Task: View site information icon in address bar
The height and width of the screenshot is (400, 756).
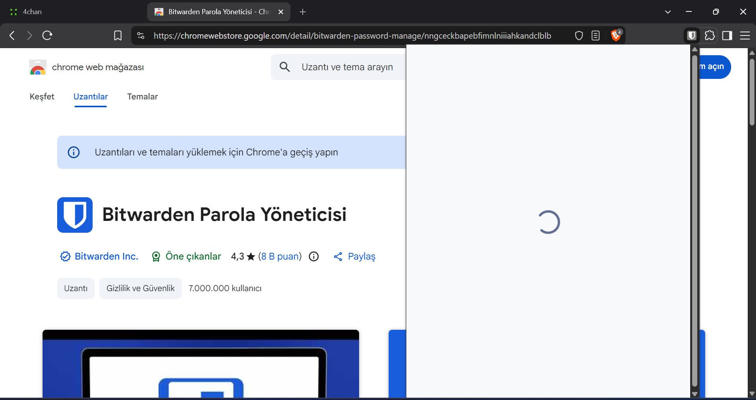Action: (141, 36)
